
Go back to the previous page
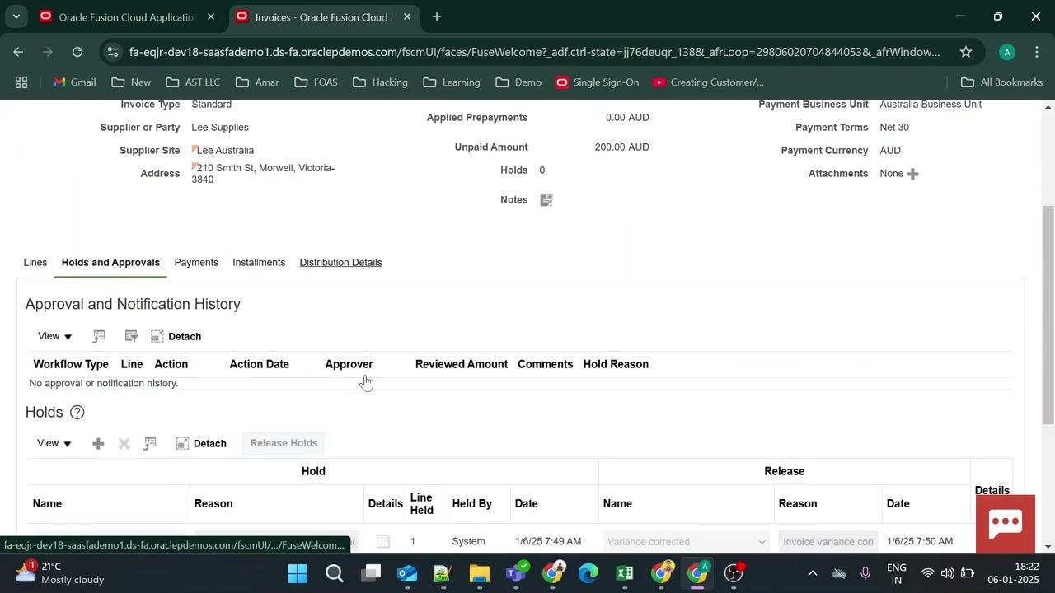coord(18,52)
